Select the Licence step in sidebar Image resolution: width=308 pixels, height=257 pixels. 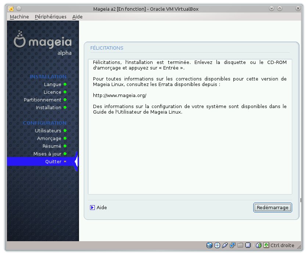(x=52, y=92)
